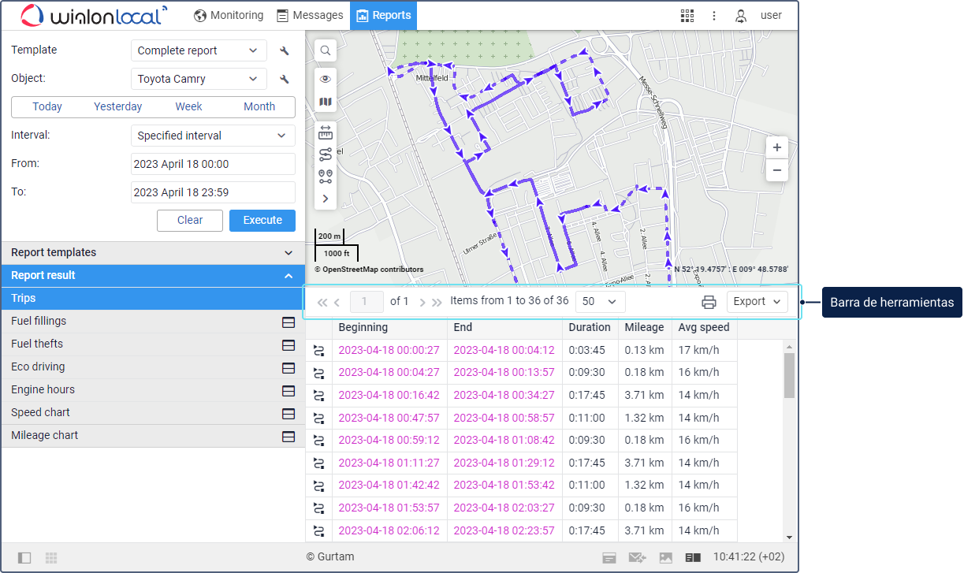This screenshot has width=964, height=573.
Task: Toggle visible layers eye icon on map
Action: (325, 79)
